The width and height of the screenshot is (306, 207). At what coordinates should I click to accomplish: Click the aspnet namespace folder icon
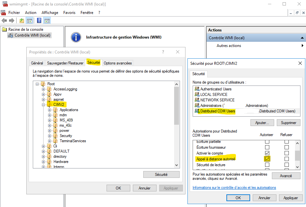pos(49,99)
